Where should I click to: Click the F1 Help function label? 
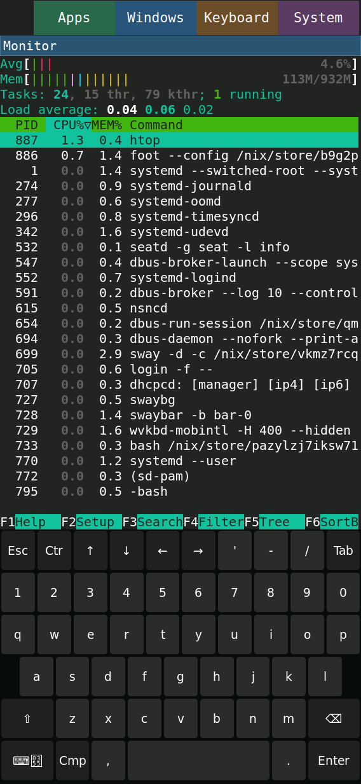pyautogui.click(x=31, y=522)
